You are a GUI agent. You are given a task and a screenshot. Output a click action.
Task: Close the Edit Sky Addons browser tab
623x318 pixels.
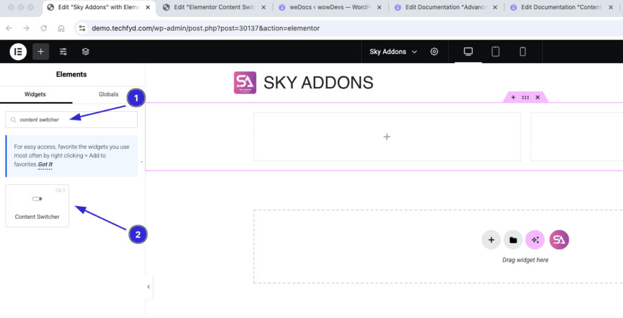coord(148,7)
